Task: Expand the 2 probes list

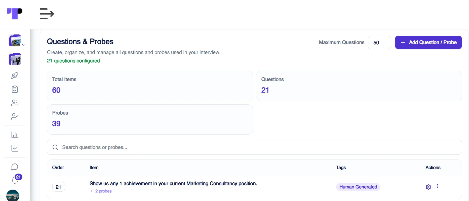Action: tap(101, 191)
